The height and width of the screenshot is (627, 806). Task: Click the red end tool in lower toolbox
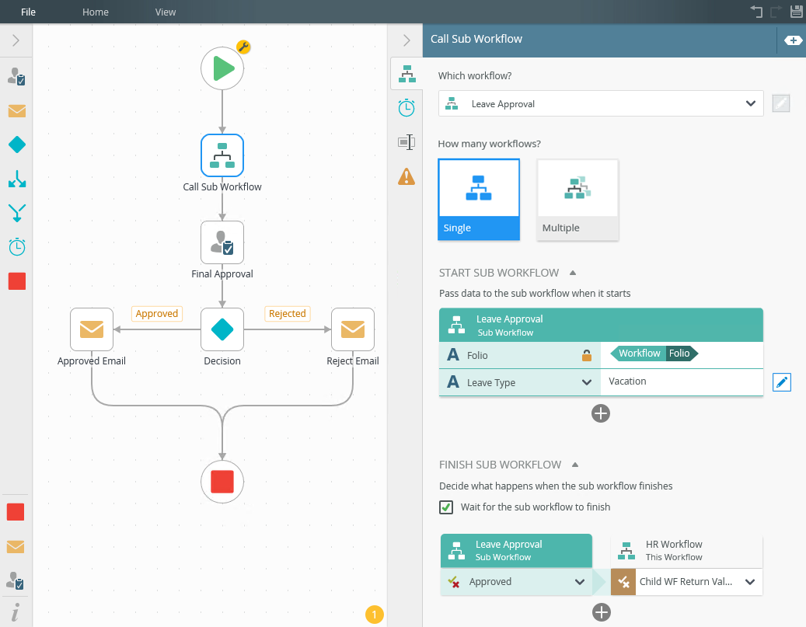(x=16, y=512)
